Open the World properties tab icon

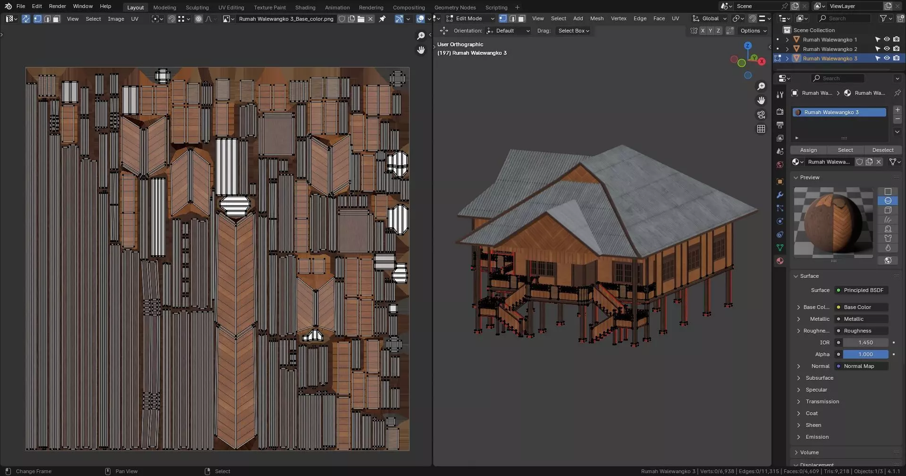click(780, 165)
